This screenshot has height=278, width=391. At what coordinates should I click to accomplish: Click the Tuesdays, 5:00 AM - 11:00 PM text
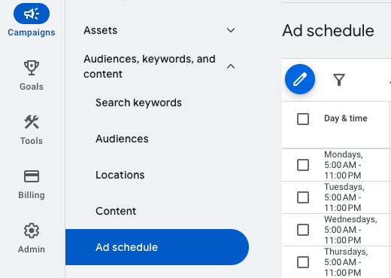344,197
